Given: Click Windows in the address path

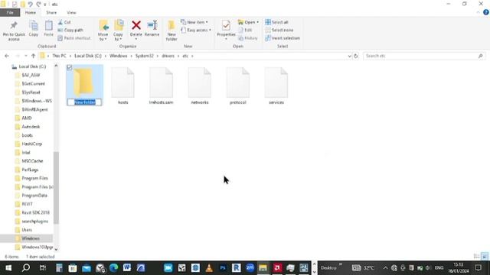Looking at the screenshot, I should 119,56.
